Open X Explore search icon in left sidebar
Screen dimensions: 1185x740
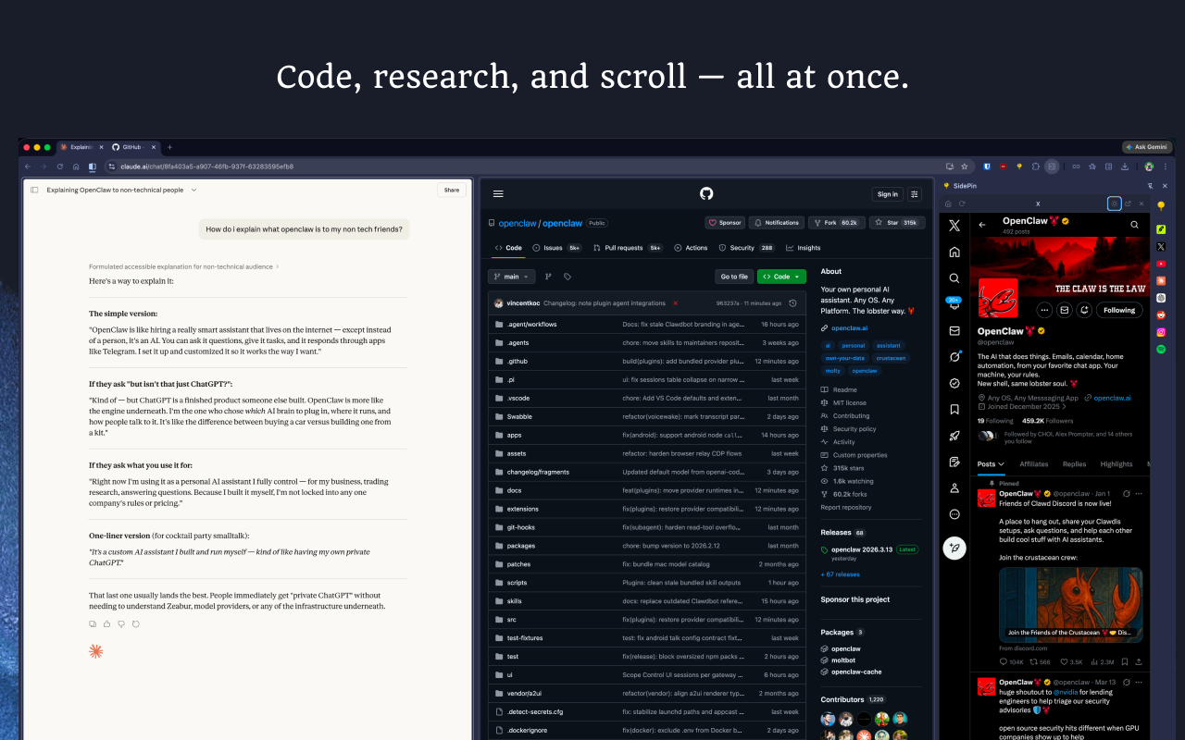pos(954,277)
